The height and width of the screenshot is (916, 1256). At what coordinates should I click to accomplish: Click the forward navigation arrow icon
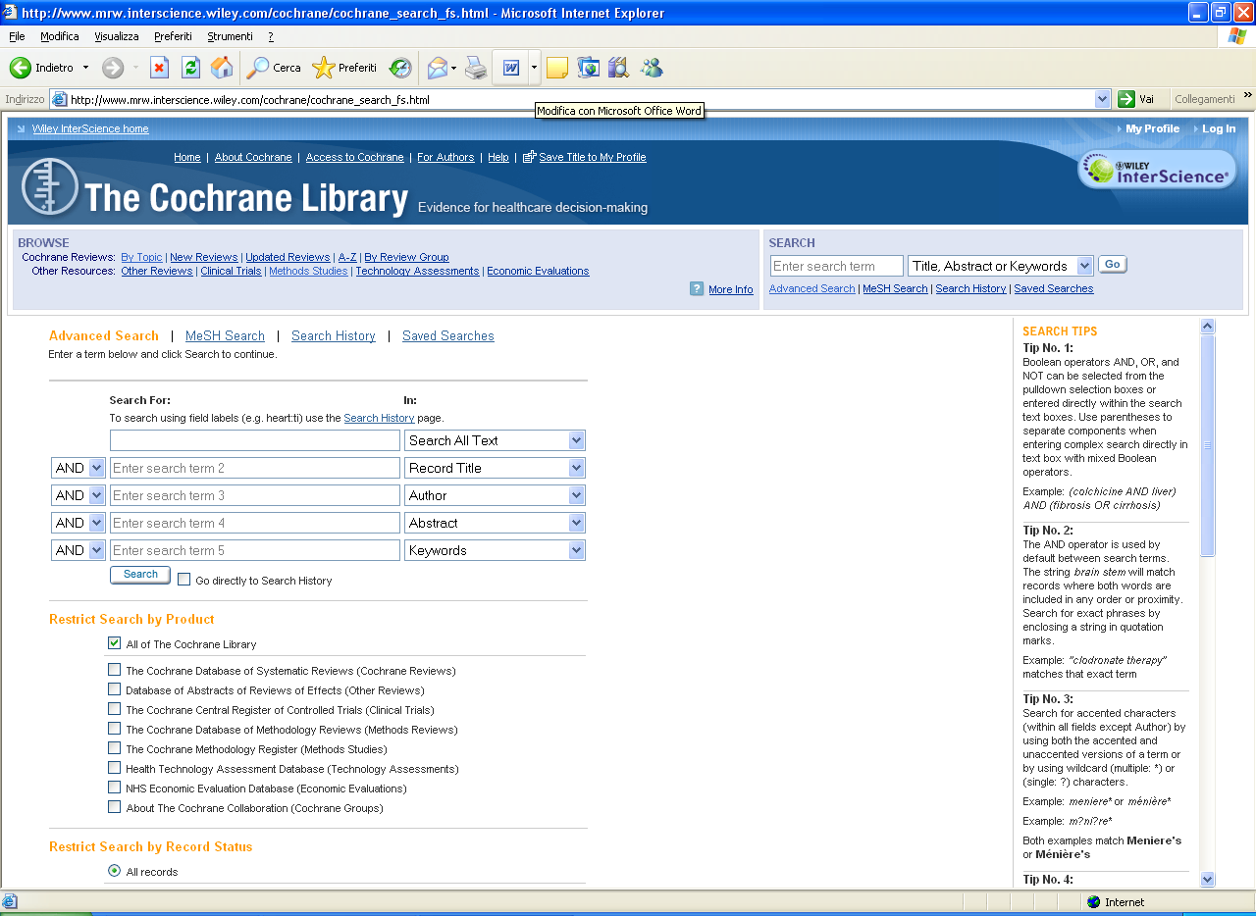tap(113, 68)
